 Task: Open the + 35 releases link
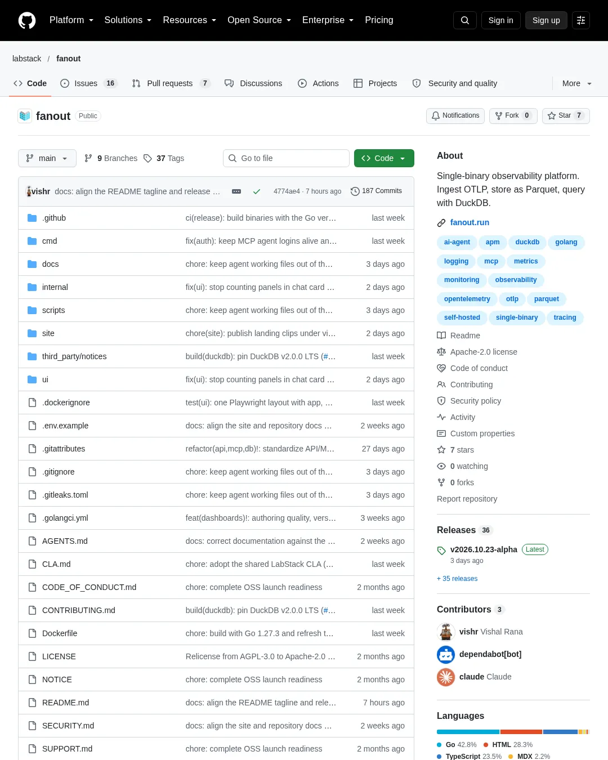pyautogui.click(x=457, y=579)
